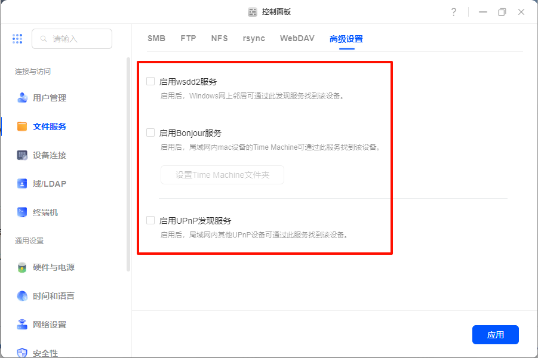
Task: Click the 设备连接 icon
Action: click(22, 155)
